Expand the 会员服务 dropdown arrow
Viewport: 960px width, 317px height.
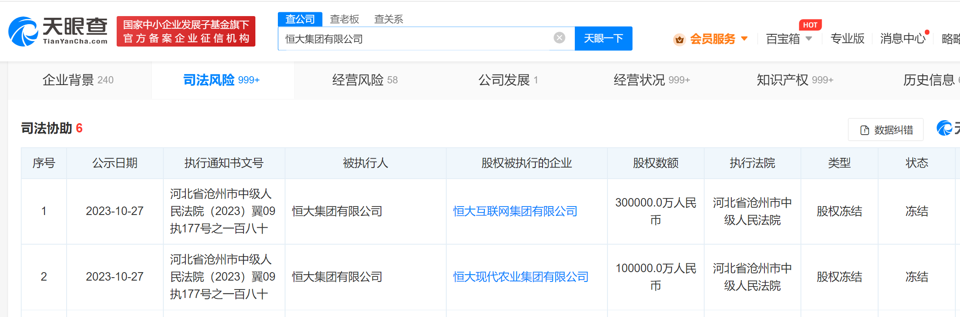pos(744,39)
